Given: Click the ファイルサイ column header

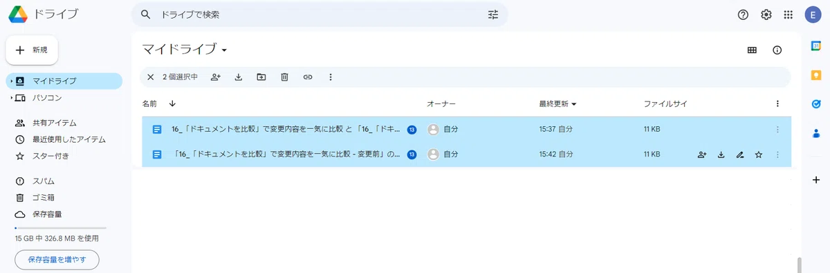Looking at the screenshot, I should click(665, 103).
